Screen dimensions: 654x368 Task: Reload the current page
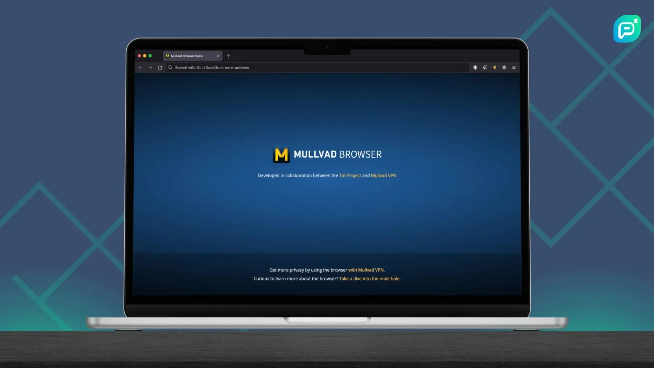tap(160, 67)
